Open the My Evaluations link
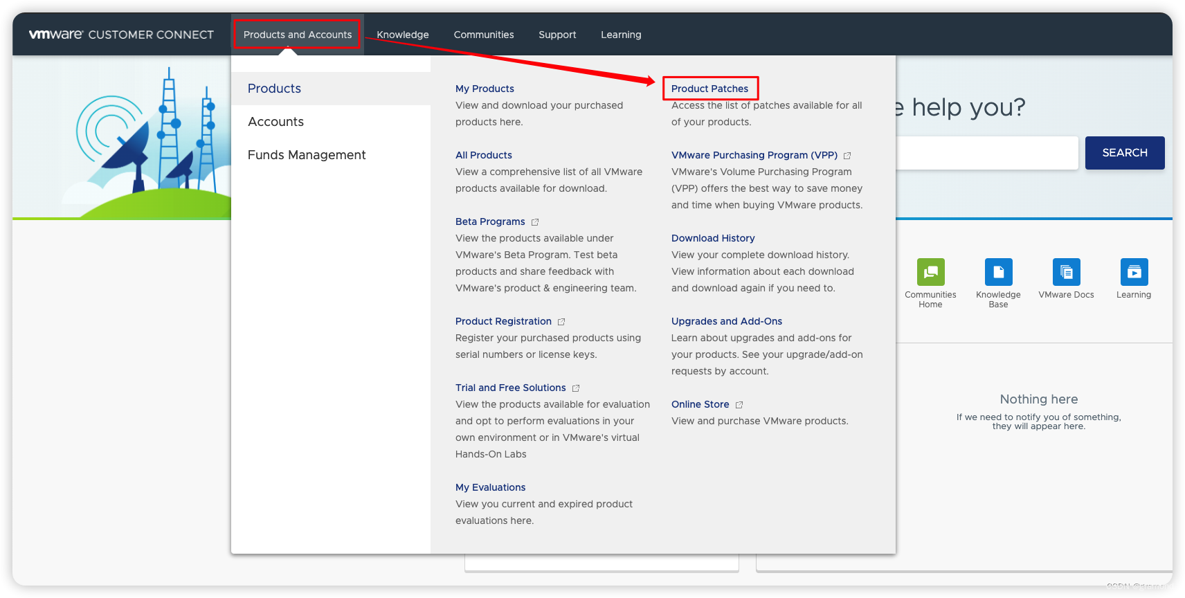 tap(490, 487)
